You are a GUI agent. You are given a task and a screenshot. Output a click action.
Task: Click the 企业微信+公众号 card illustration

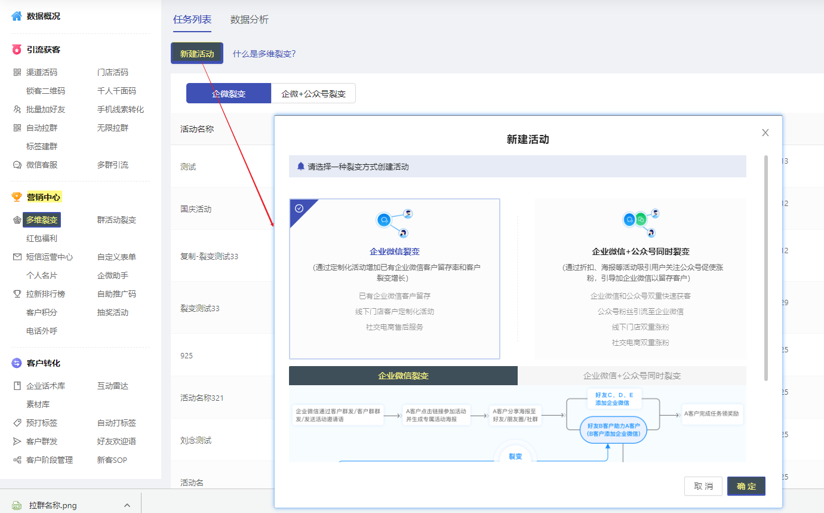(641, 223)
